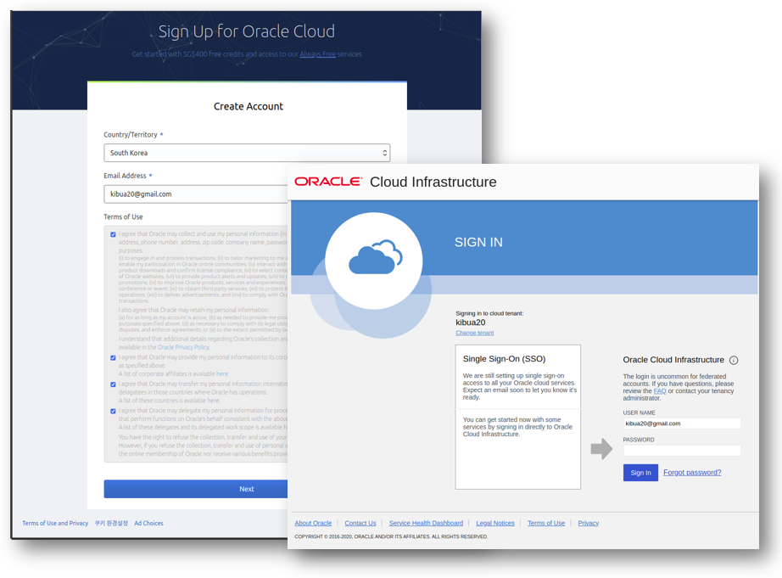Click the blue Sign In button
Screen dimensions: 782x578
(640, 473)
